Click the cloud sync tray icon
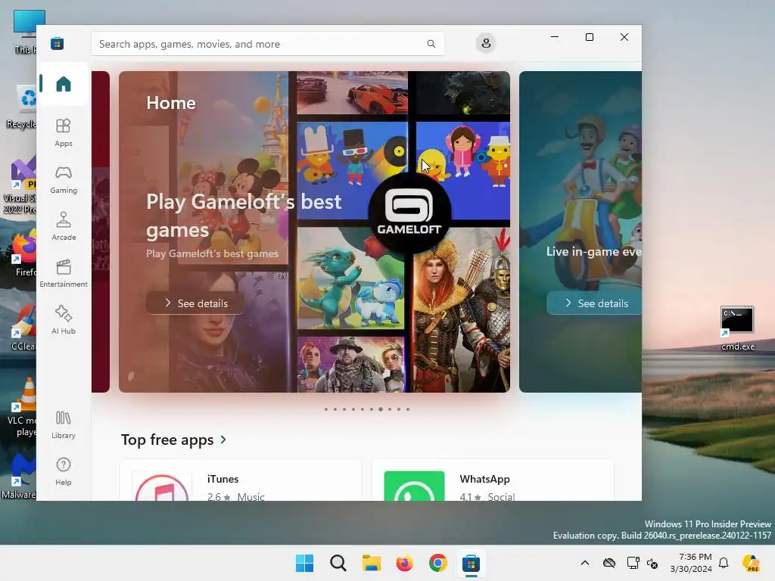775x581 pixels. [609, 563]
